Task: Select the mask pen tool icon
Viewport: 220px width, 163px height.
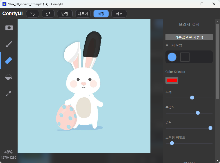Action: [x=9, y=28]
